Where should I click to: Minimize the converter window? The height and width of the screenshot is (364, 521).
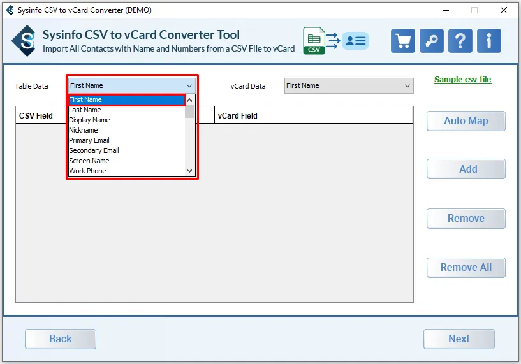(x=446, y=10)
